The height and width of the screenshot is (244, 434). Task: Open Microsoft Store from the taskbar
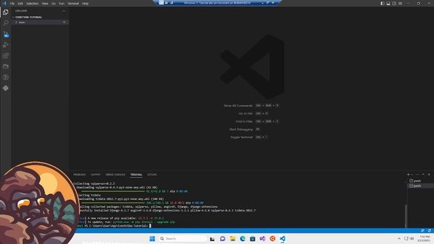(252, 239)
